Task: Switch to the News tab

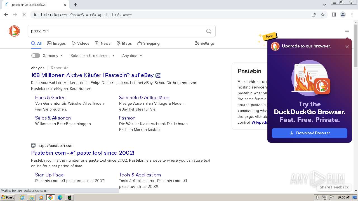Action: click(103, 43)
